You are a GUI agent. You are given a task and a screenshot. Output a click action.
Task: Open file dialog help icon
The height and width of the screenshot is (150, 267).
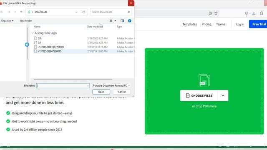(x=130, y=21)
